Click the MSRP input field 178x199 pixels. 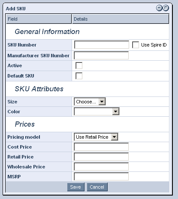click(101, 177)
